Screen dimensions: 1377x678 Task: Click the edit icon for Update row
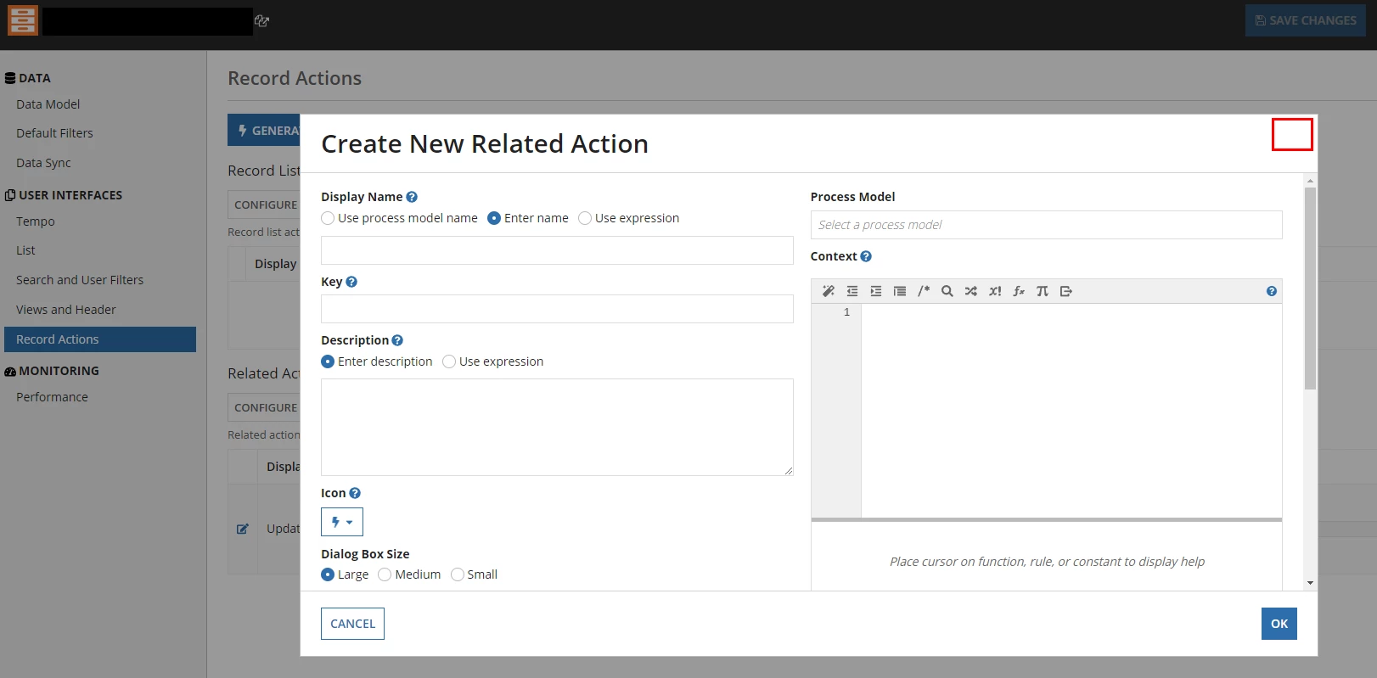(x=243, y=529)
